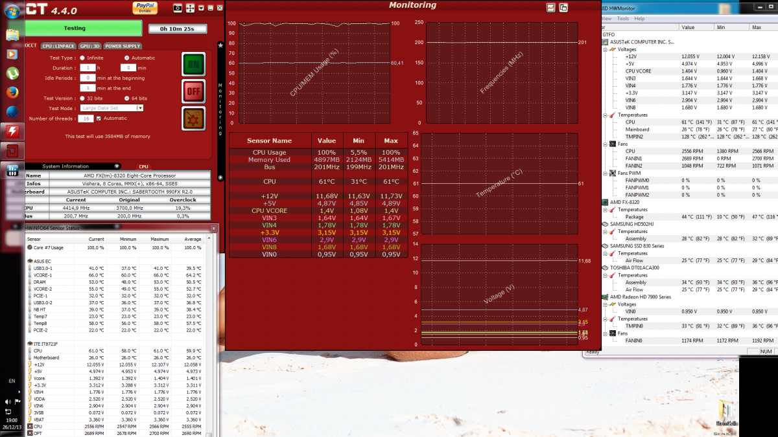Click the 0h 10m 25s timer
The height and width of the screenshot is (437, 778).
click(x=177, y=28)
